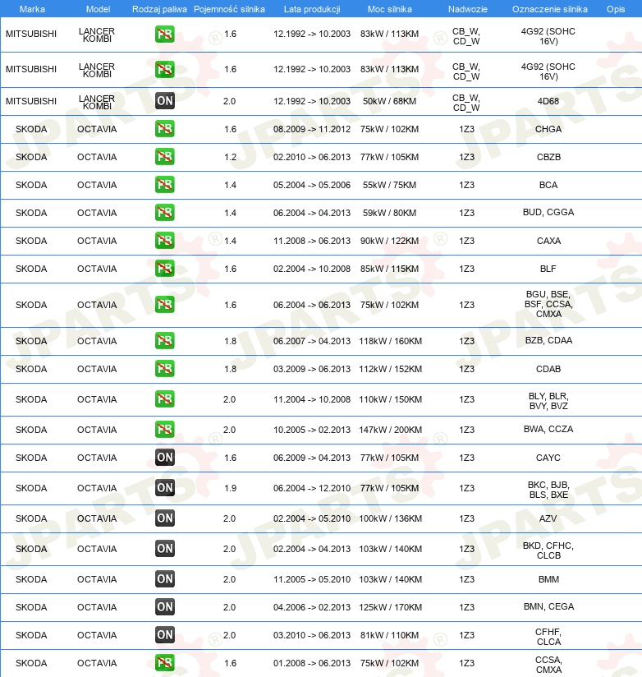
Task: Click the petrol PB icon in the CBZB row
Action: click(165, 157)
